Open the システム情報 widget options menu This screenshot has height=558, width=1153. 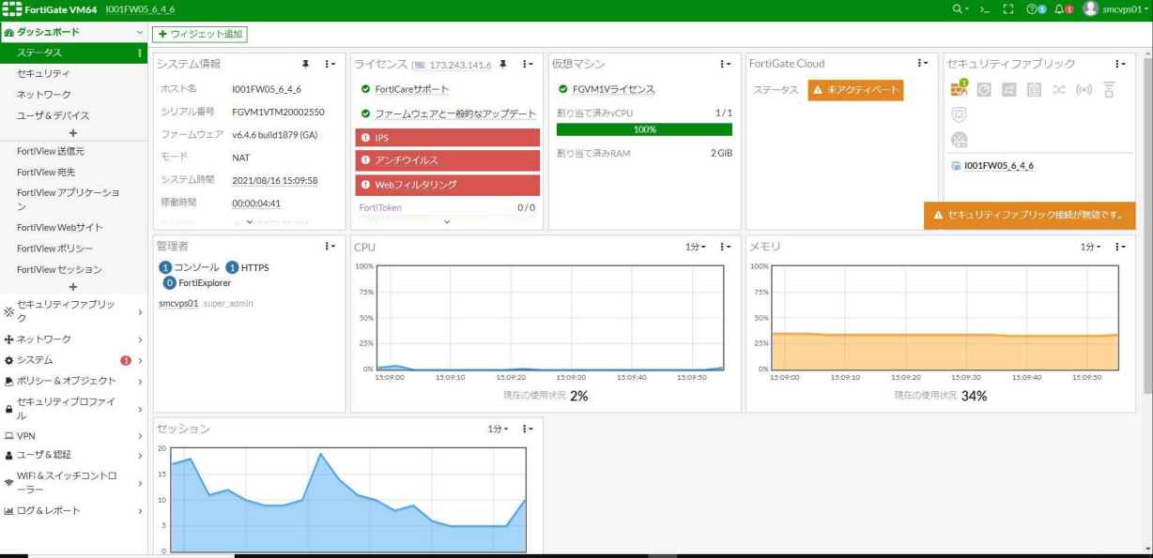330,64
